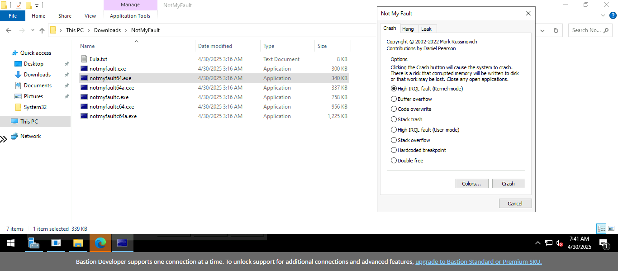Select the Code overwrite radio option
The width and height of the screenshot is (618, 271).
(x=394, y=109)
